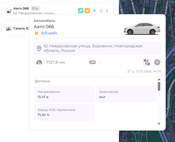Click the yellow stop status icon
Screen dimensions: 175x142
tap(87, 11)
